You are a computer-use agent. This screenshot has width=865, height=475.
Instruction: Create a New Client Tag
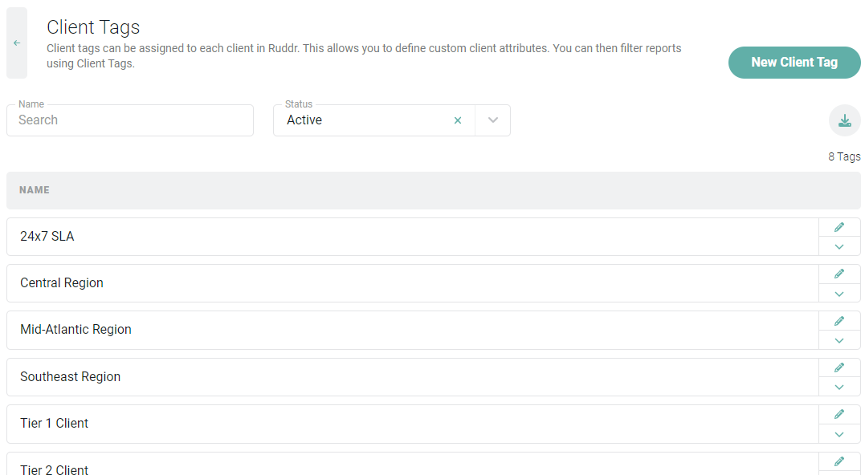[x=794, y=63]
